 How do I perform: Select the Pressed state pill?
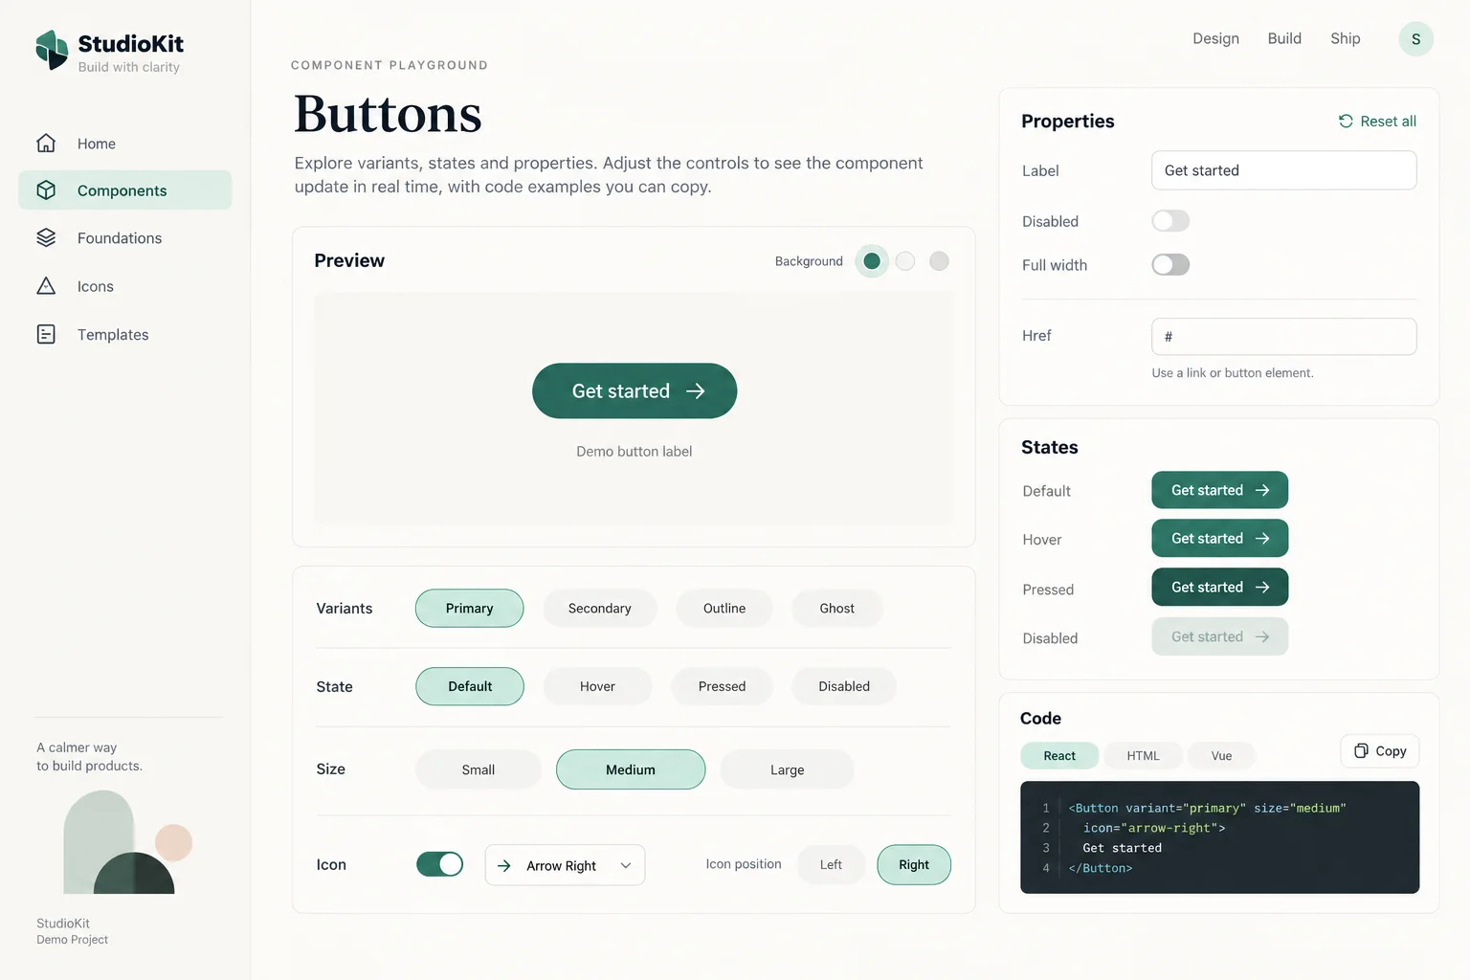pos(722,686)
